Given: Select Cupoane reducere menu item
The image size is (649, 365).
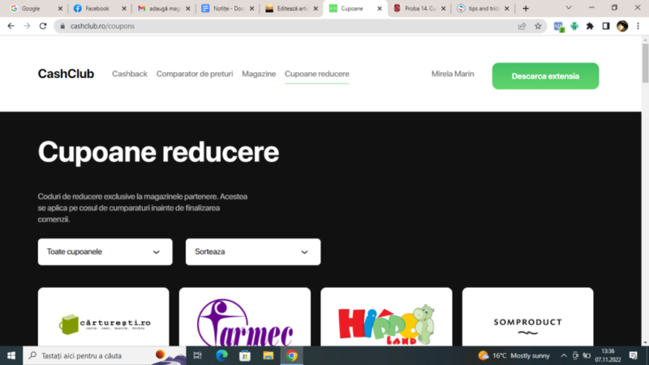Looking at the screenshot, I should click(x=316, y=74).
